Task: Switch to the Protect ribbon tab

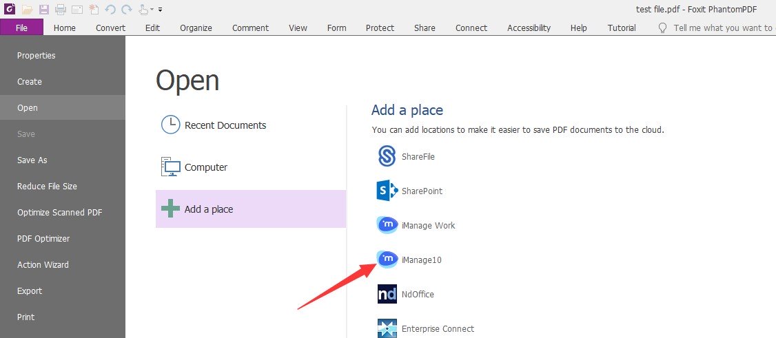Action: (x=380, y=28)
